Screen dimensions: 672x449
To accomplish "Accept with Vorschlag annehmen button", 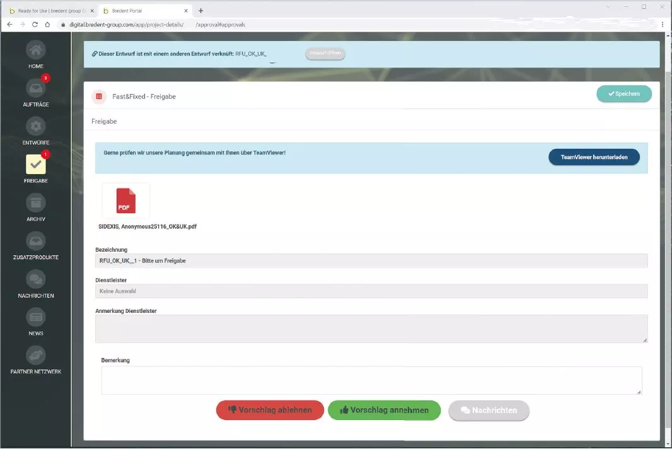I will click(384, 410).
